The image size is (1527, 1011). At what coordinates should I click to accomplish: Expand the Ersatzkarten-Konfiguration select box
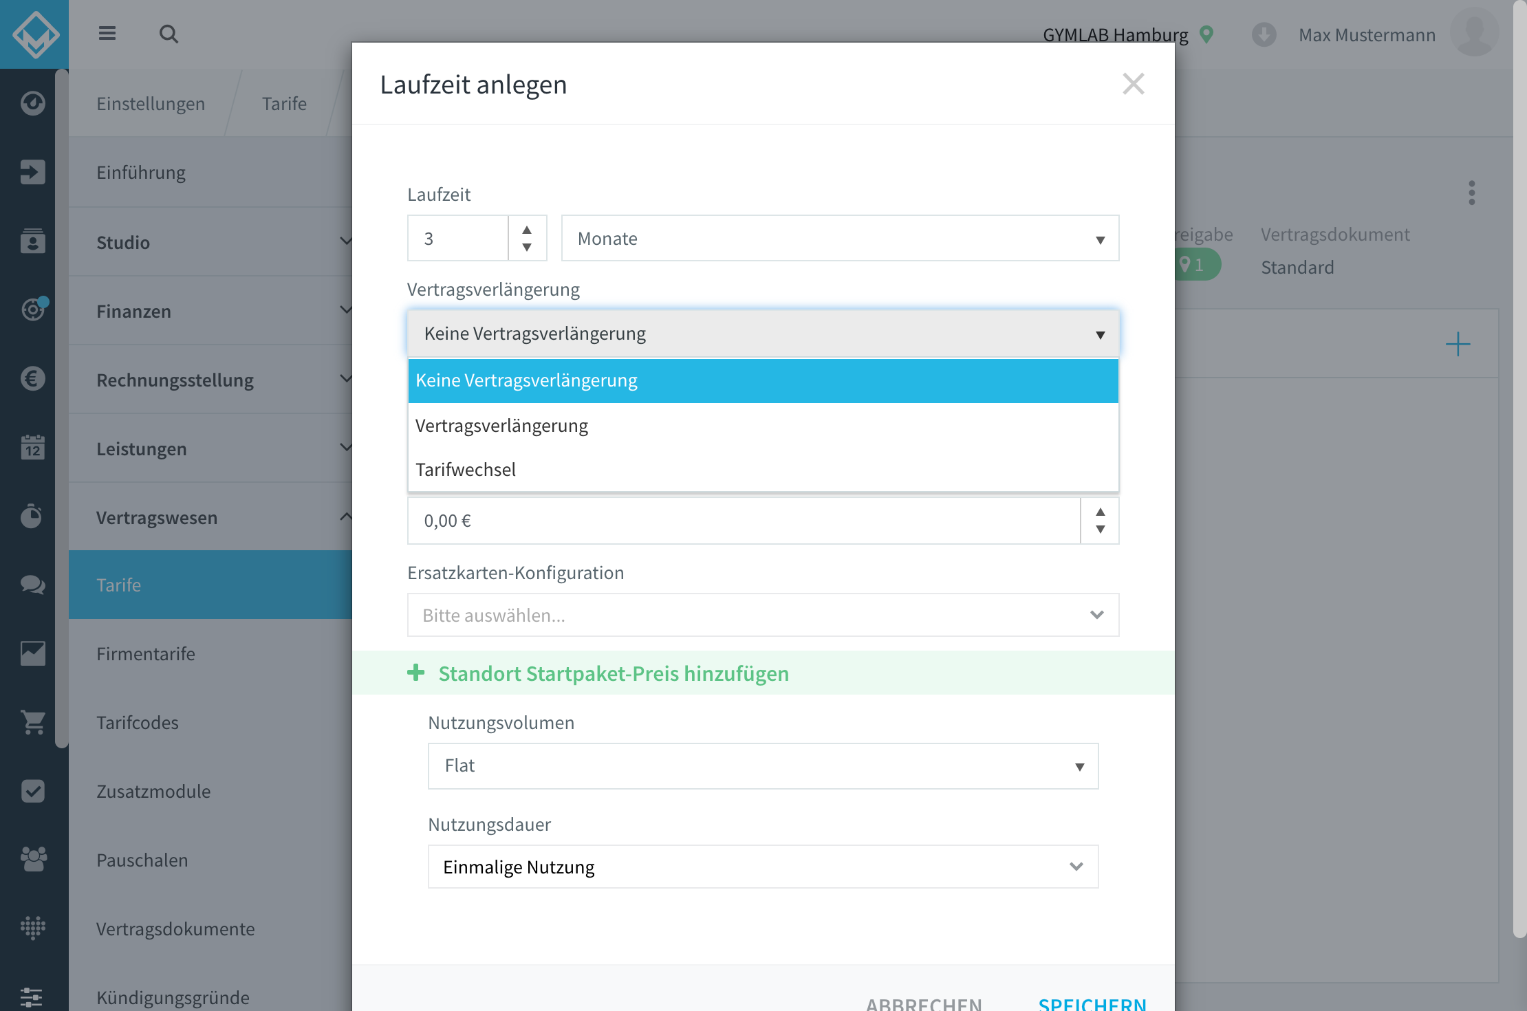[763, 615]
